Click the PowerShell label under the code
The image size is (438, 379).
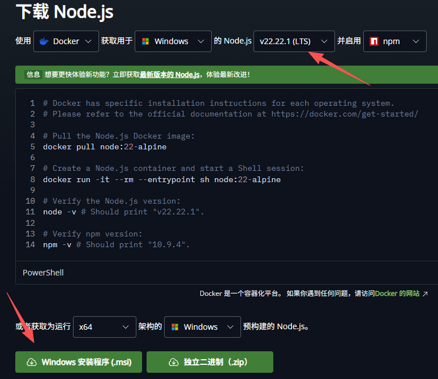click(x=44, y=273)
